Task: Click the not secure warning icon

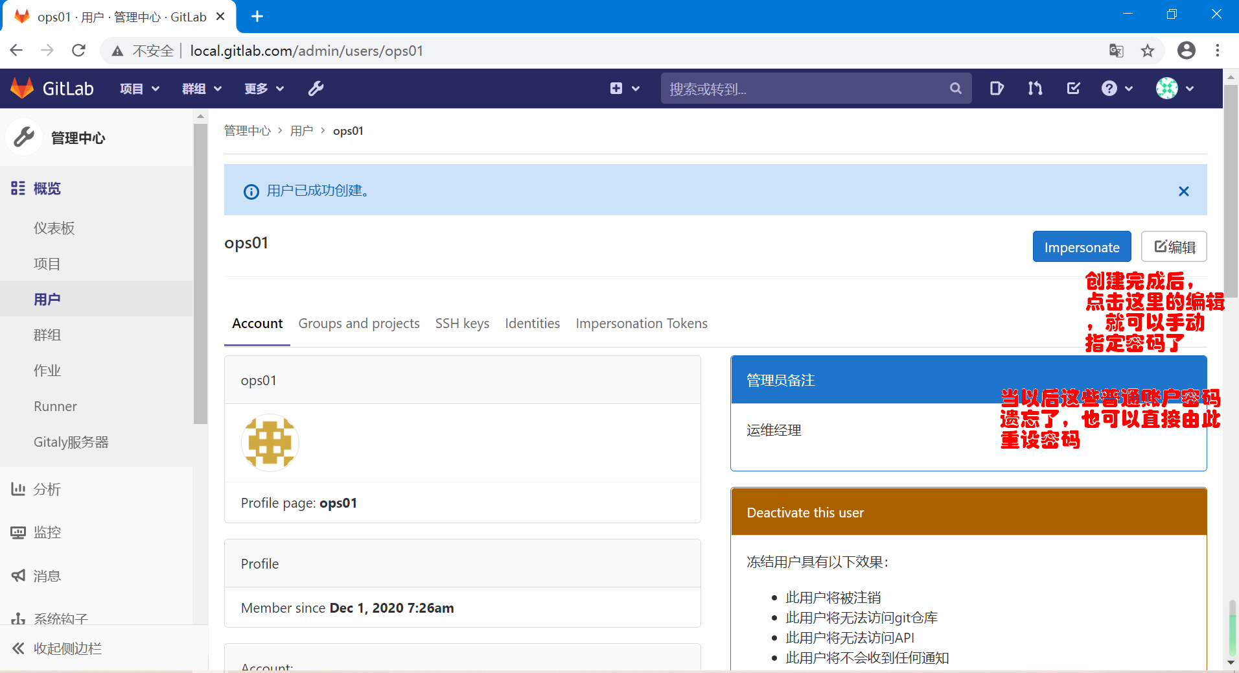Action: point(117,51)
